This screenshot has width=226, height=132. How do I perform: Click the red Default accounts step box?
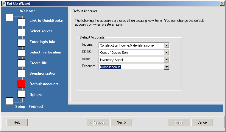(x=21, y=84)
